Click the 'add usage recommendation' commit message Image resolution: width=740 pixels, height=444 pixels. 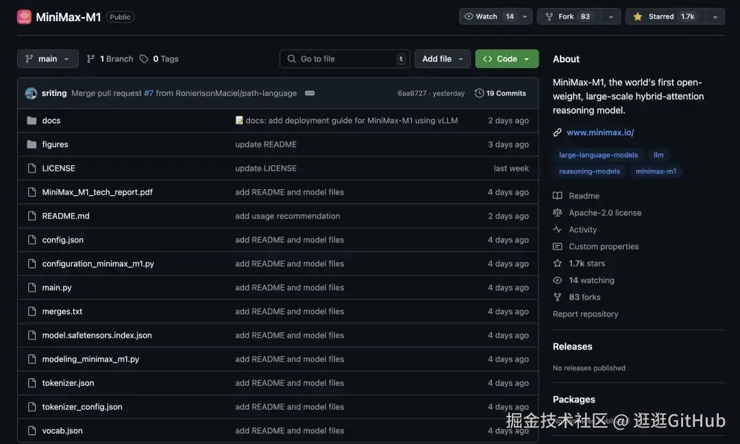(x=287, y=216)
